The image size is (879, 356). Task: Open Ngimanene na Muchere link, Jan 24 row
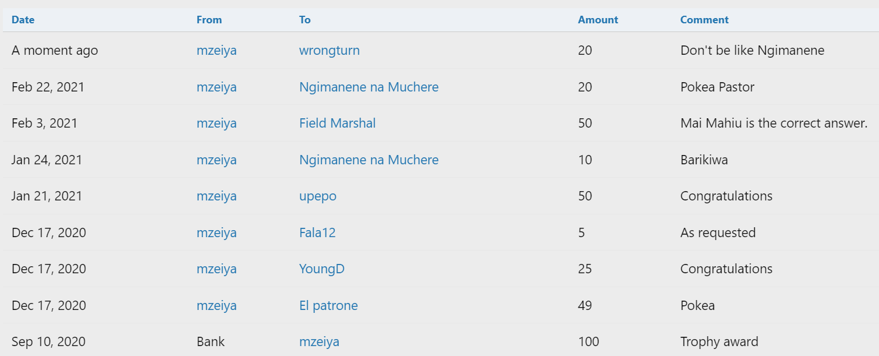369,160
